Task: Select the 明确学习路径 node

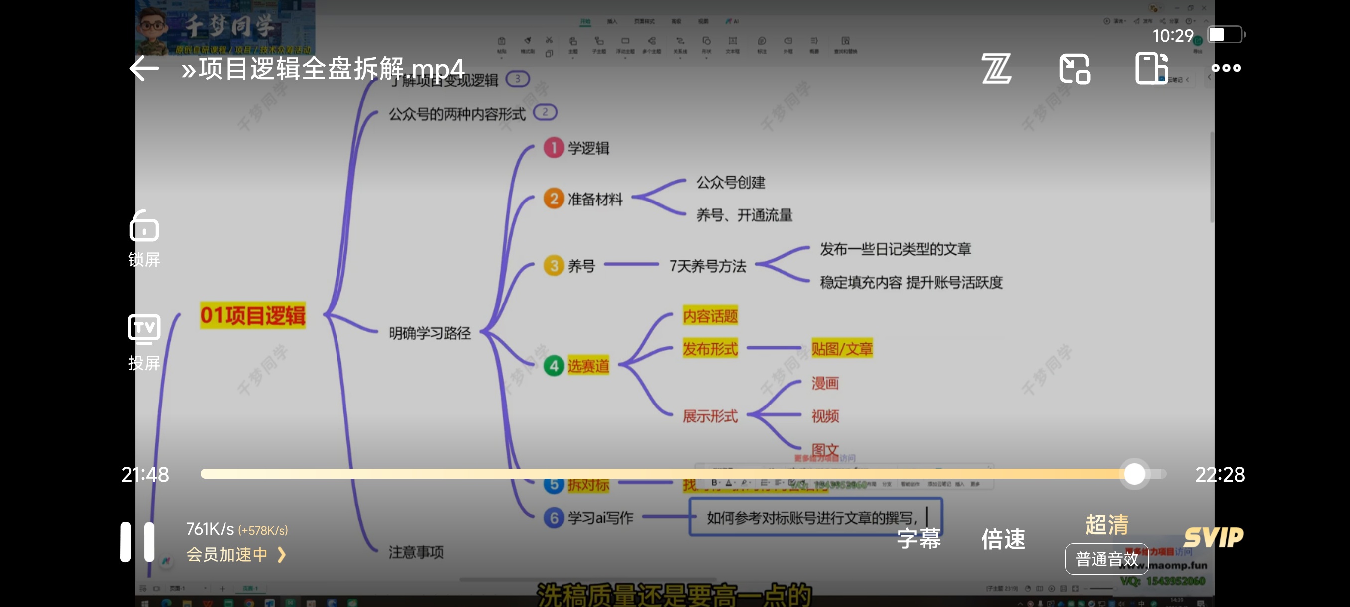Action: click(x=430, y=333)
